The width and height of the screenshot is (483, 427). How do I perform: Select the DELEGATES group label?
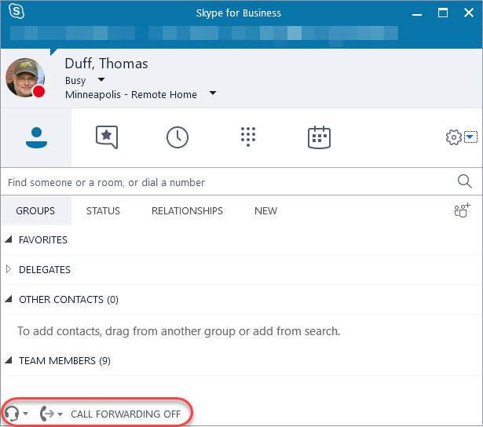coord(45,270)
